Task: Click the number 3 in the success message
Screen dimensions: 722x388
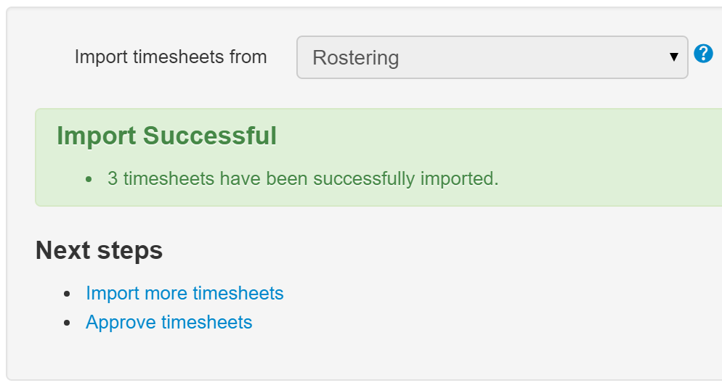Action: tap(113, 178)
